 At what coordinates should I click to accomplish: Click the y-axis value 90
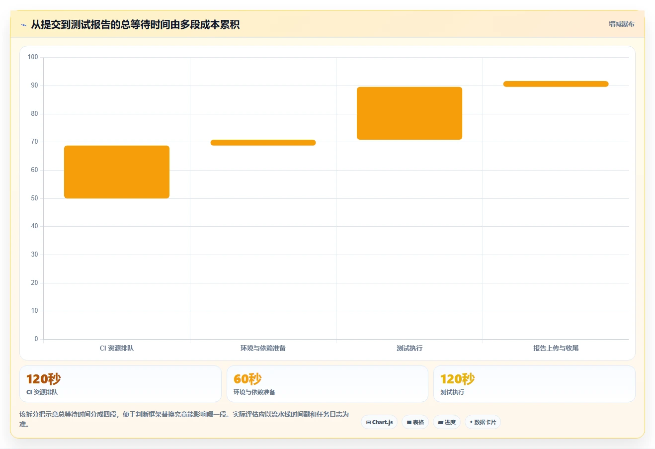pyautogui.click(x=34, y=86)
